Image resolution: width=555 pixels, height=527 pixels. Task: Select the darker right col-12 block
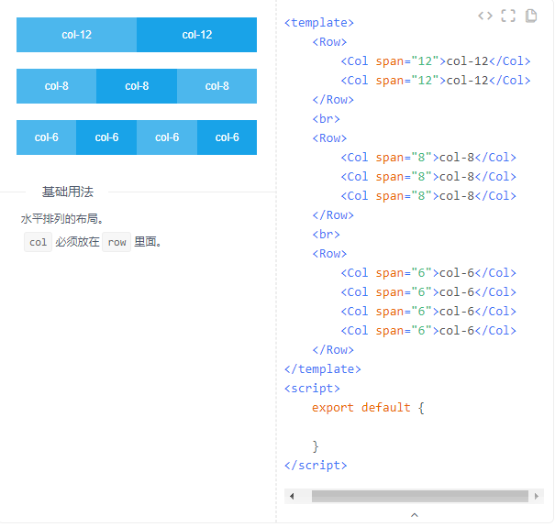pyautogui.click(x=197, y=35)
